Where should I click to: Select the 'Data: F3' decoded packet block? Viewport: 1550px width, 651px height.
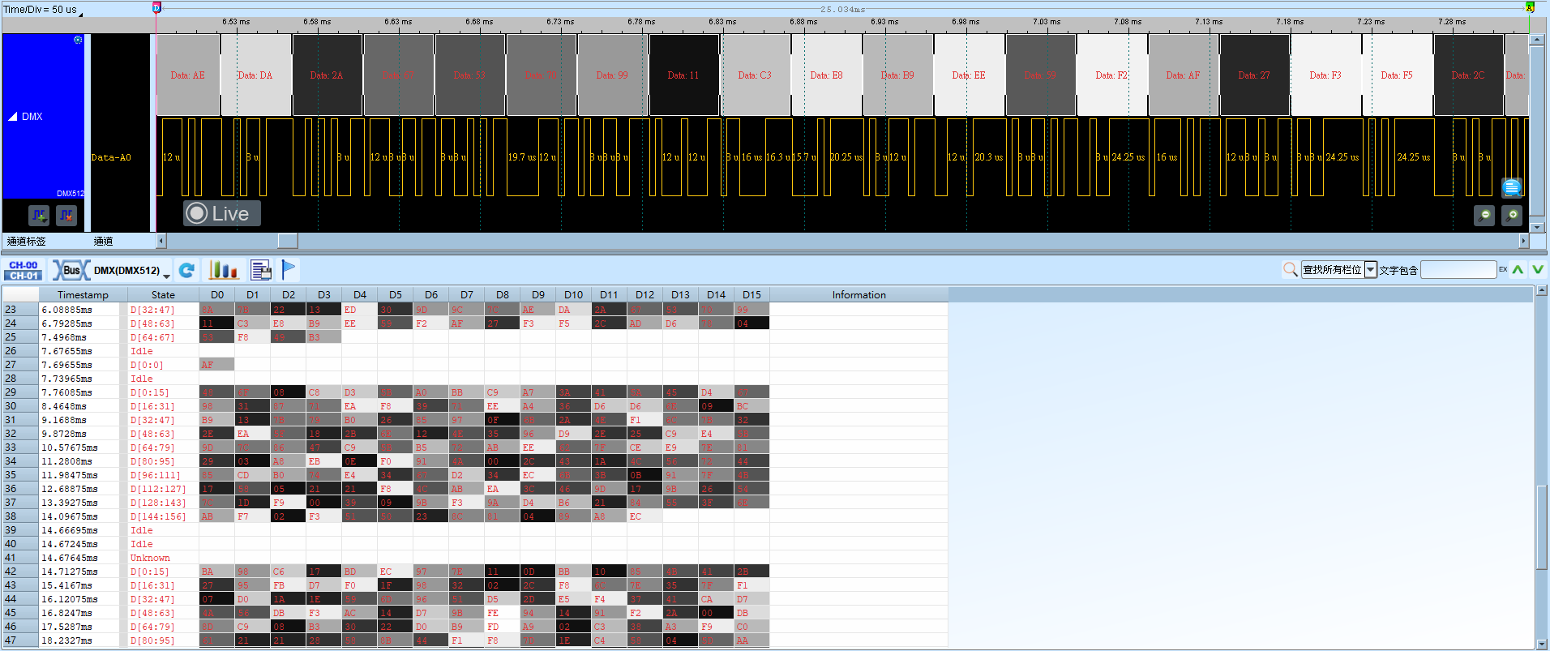[1325, 75]
